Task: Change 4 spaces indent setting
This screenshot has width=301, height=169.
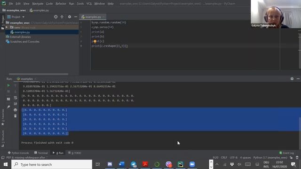Action: click(x=246, y=158)
